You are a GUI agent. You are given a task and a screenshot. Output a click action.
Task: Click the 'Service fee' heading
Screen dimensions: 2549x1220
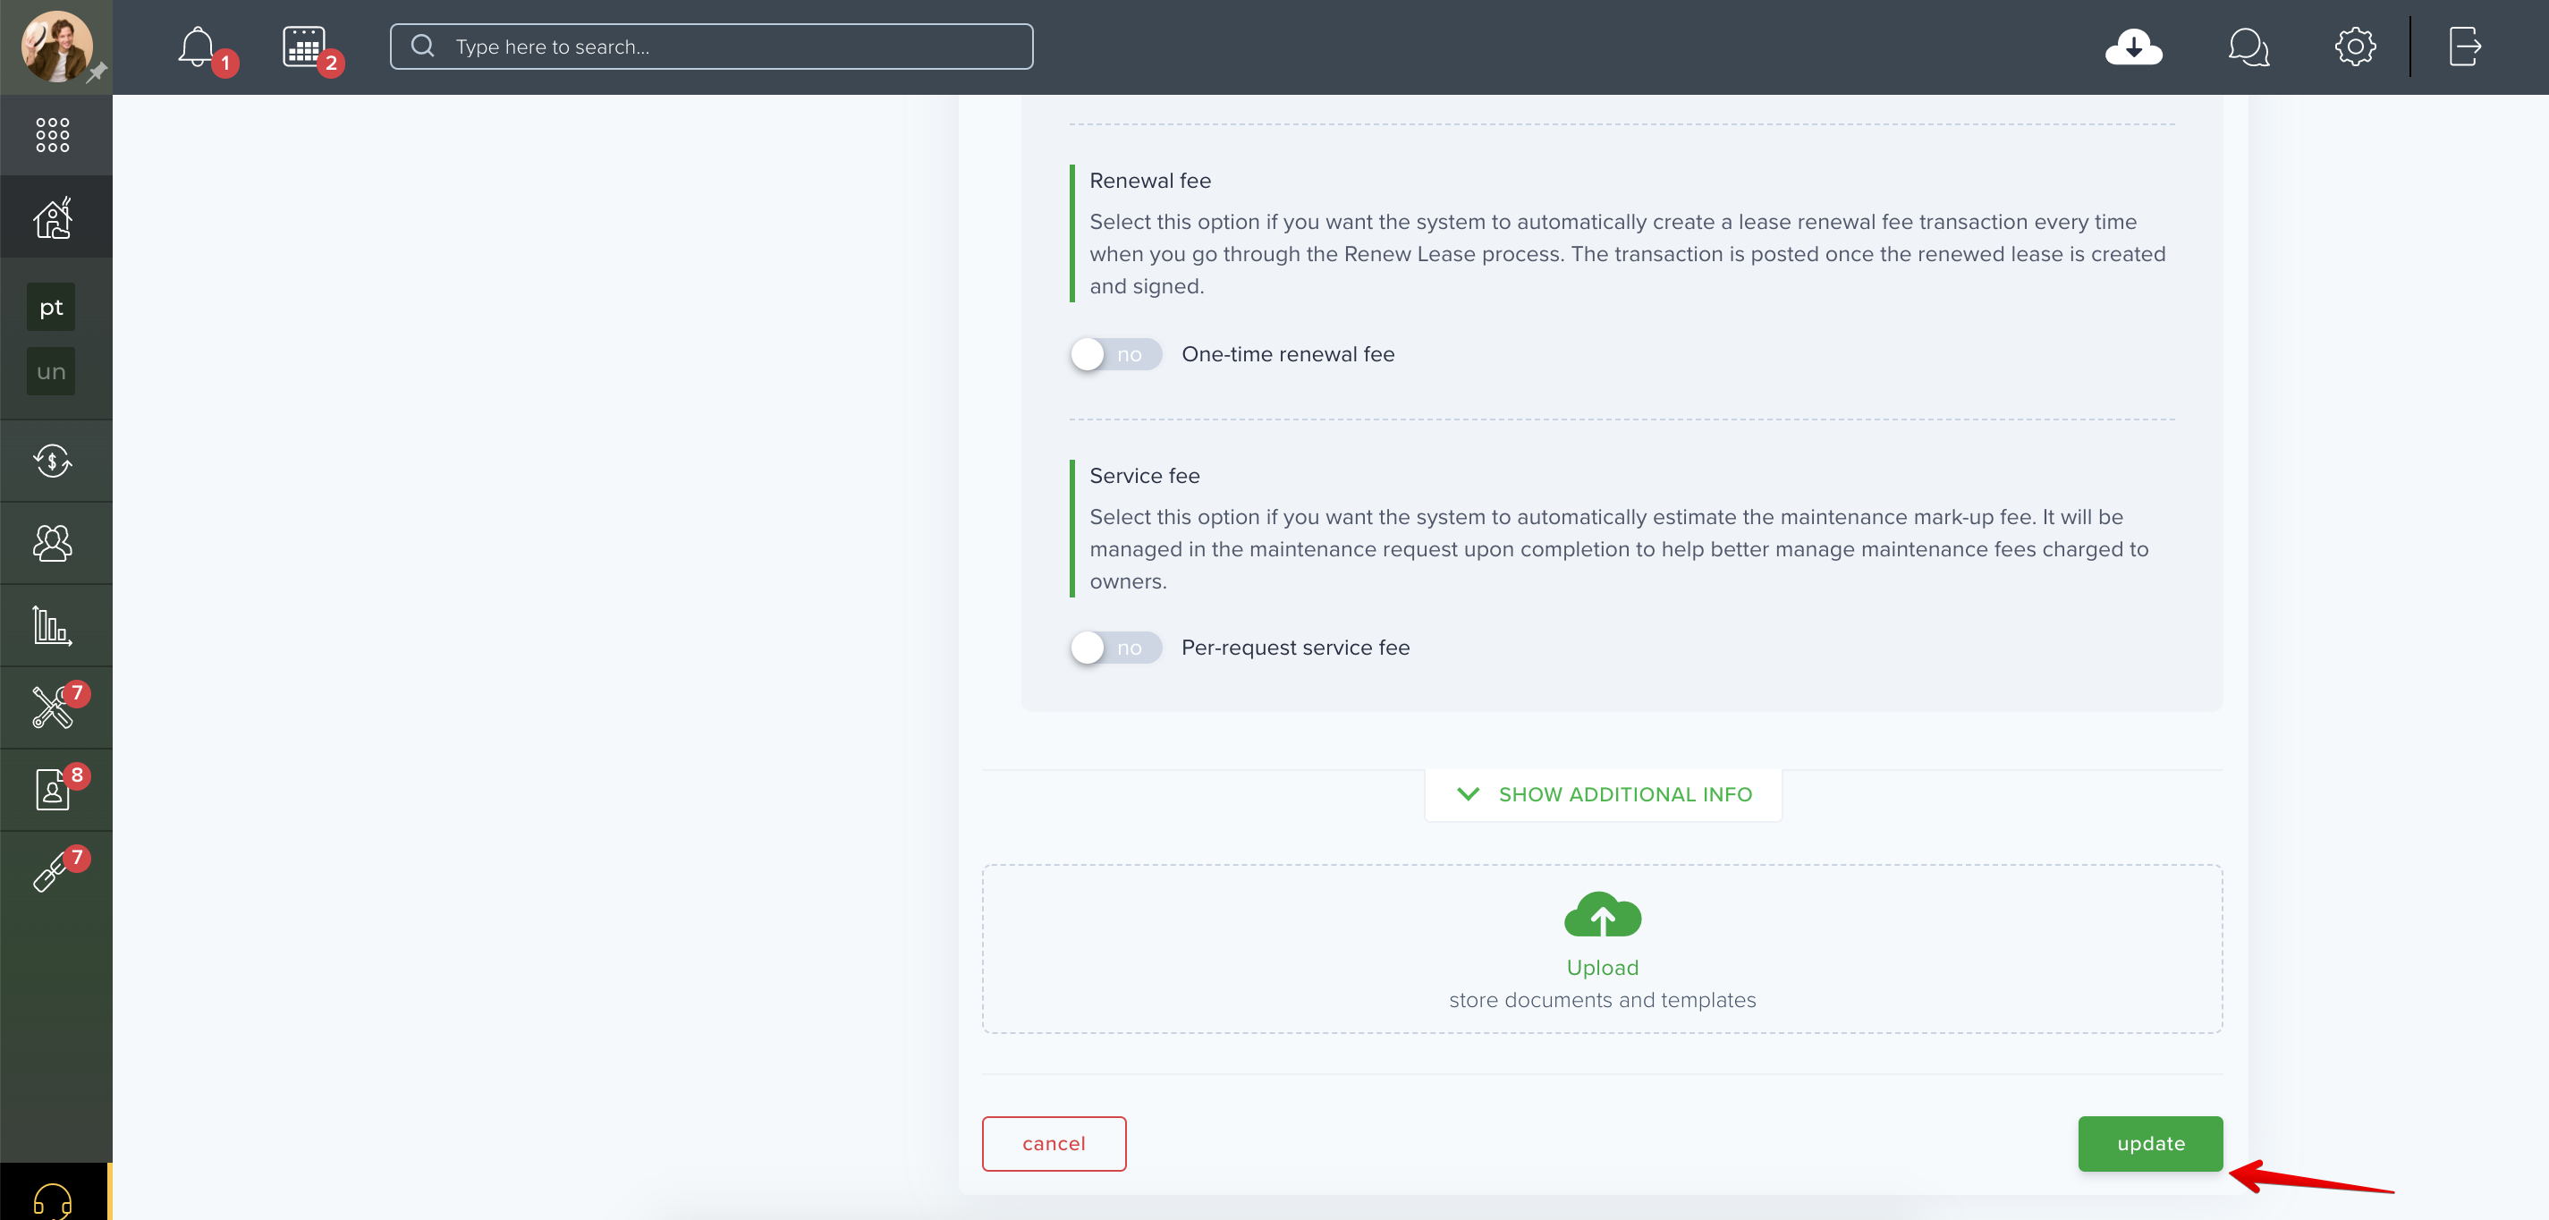pos(1144,476)
